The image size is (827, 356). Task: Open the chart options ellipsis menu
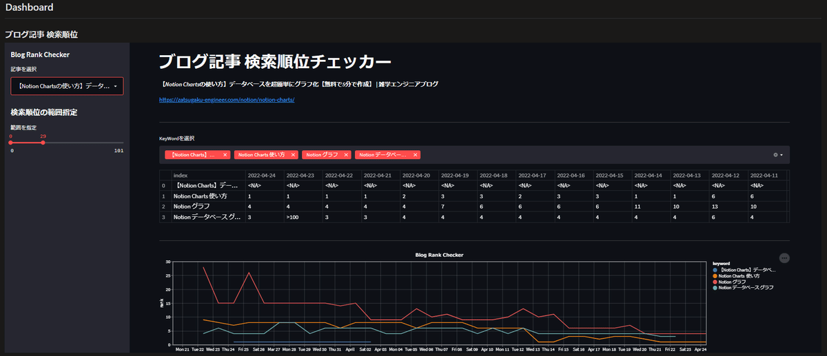[x=784, y=258]
